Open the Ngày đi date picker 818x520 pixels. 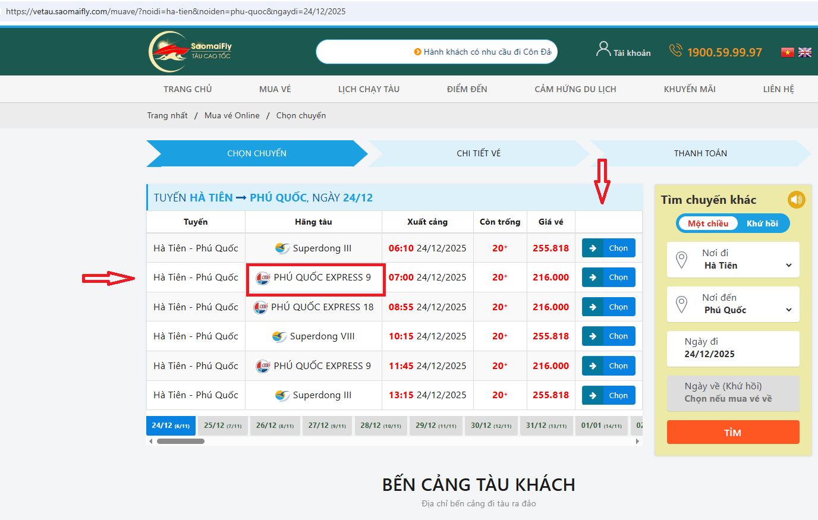click(733, 348)
